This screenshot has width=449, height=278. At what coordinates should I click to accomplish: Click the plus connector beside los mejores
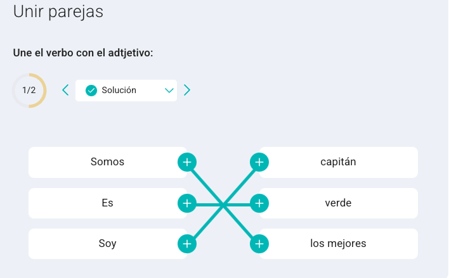[x=259, y=244]
